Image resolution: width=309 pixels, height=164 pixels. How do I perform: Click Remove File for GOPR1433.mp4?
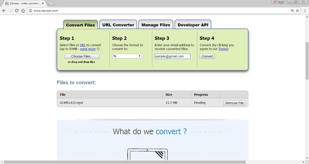(234, 103)
